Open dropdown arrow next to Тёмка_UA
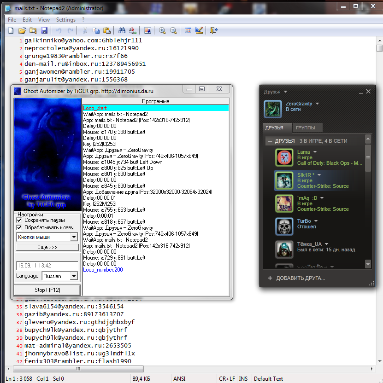This screenshot has width=383, height=383. click(x=326, y=244)
